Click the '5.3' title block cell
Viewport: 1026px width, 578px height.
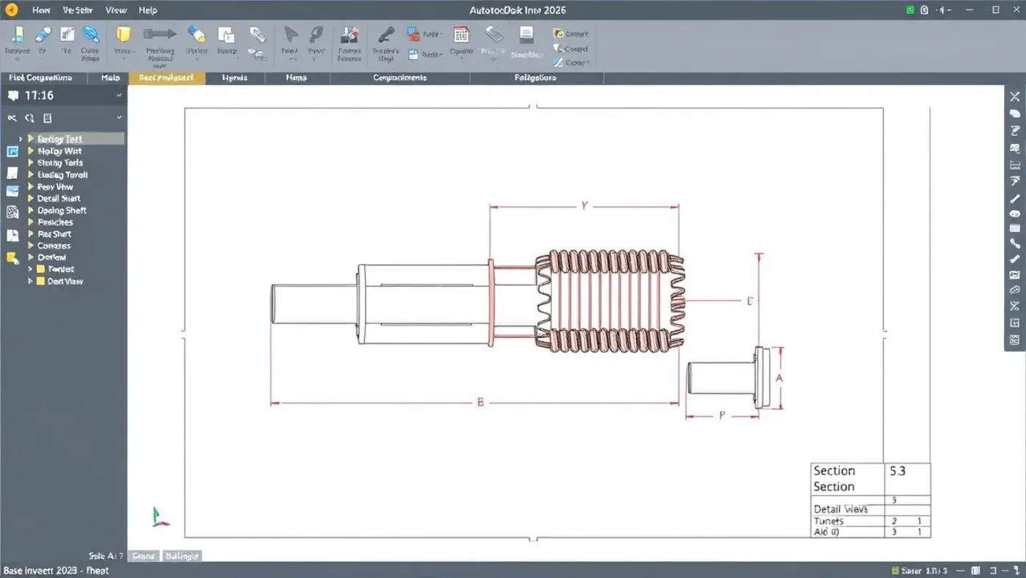(908, 479)
